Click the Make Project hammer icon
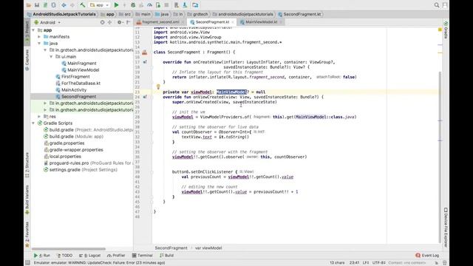The height and width of the screenshot is (266, 473). point(82,5)
